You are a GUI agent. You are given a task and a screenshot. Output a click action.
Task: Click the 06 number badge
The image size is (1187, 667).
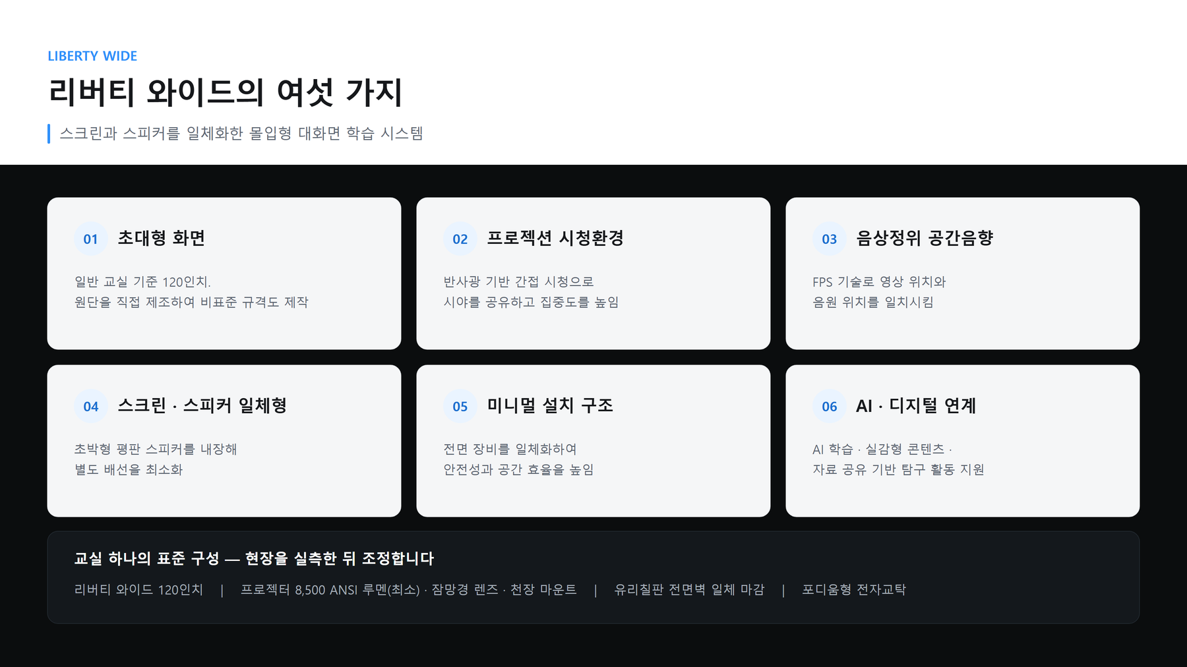pyautogui.click(x=830, y=406)
